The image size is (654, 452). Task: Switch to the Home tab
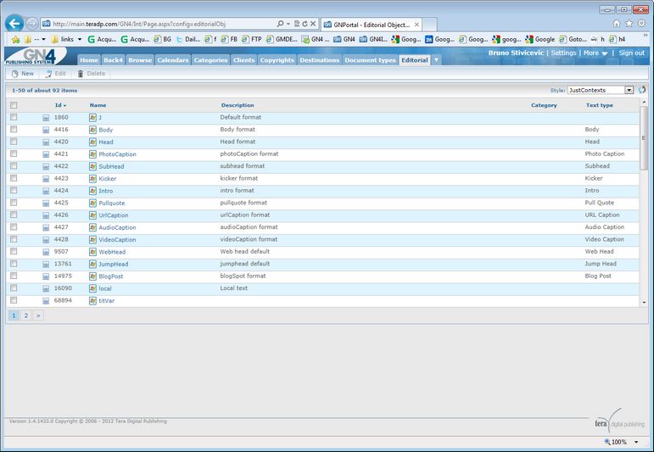coord(89,60)
